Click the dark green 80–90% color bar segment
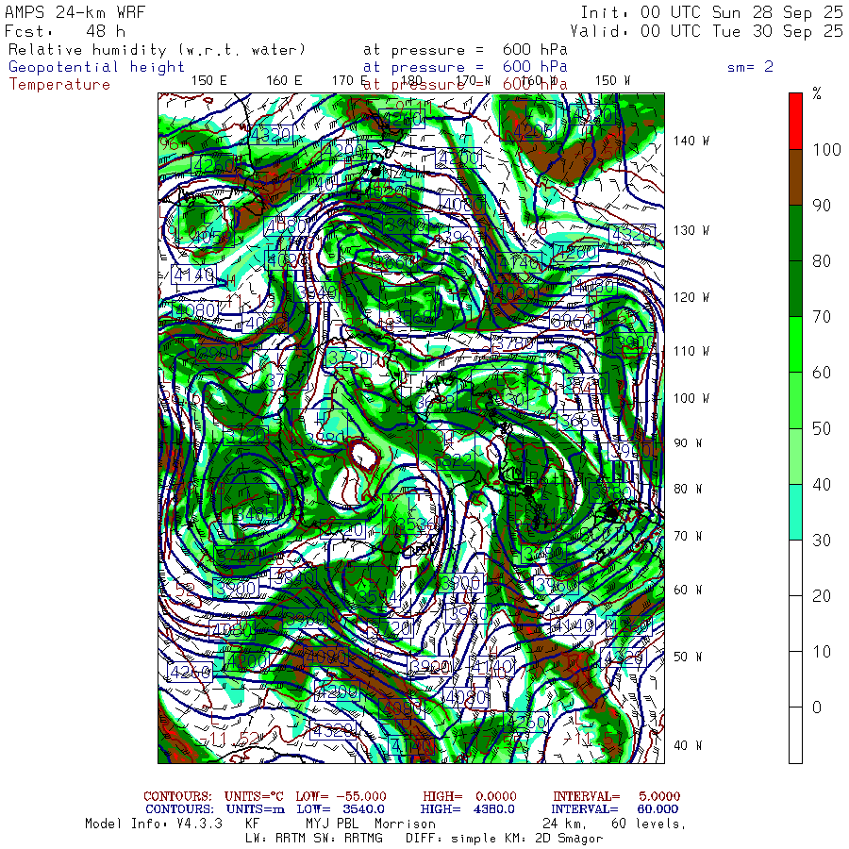The height and width of the screenshot is (849, 849). [795, 233]
